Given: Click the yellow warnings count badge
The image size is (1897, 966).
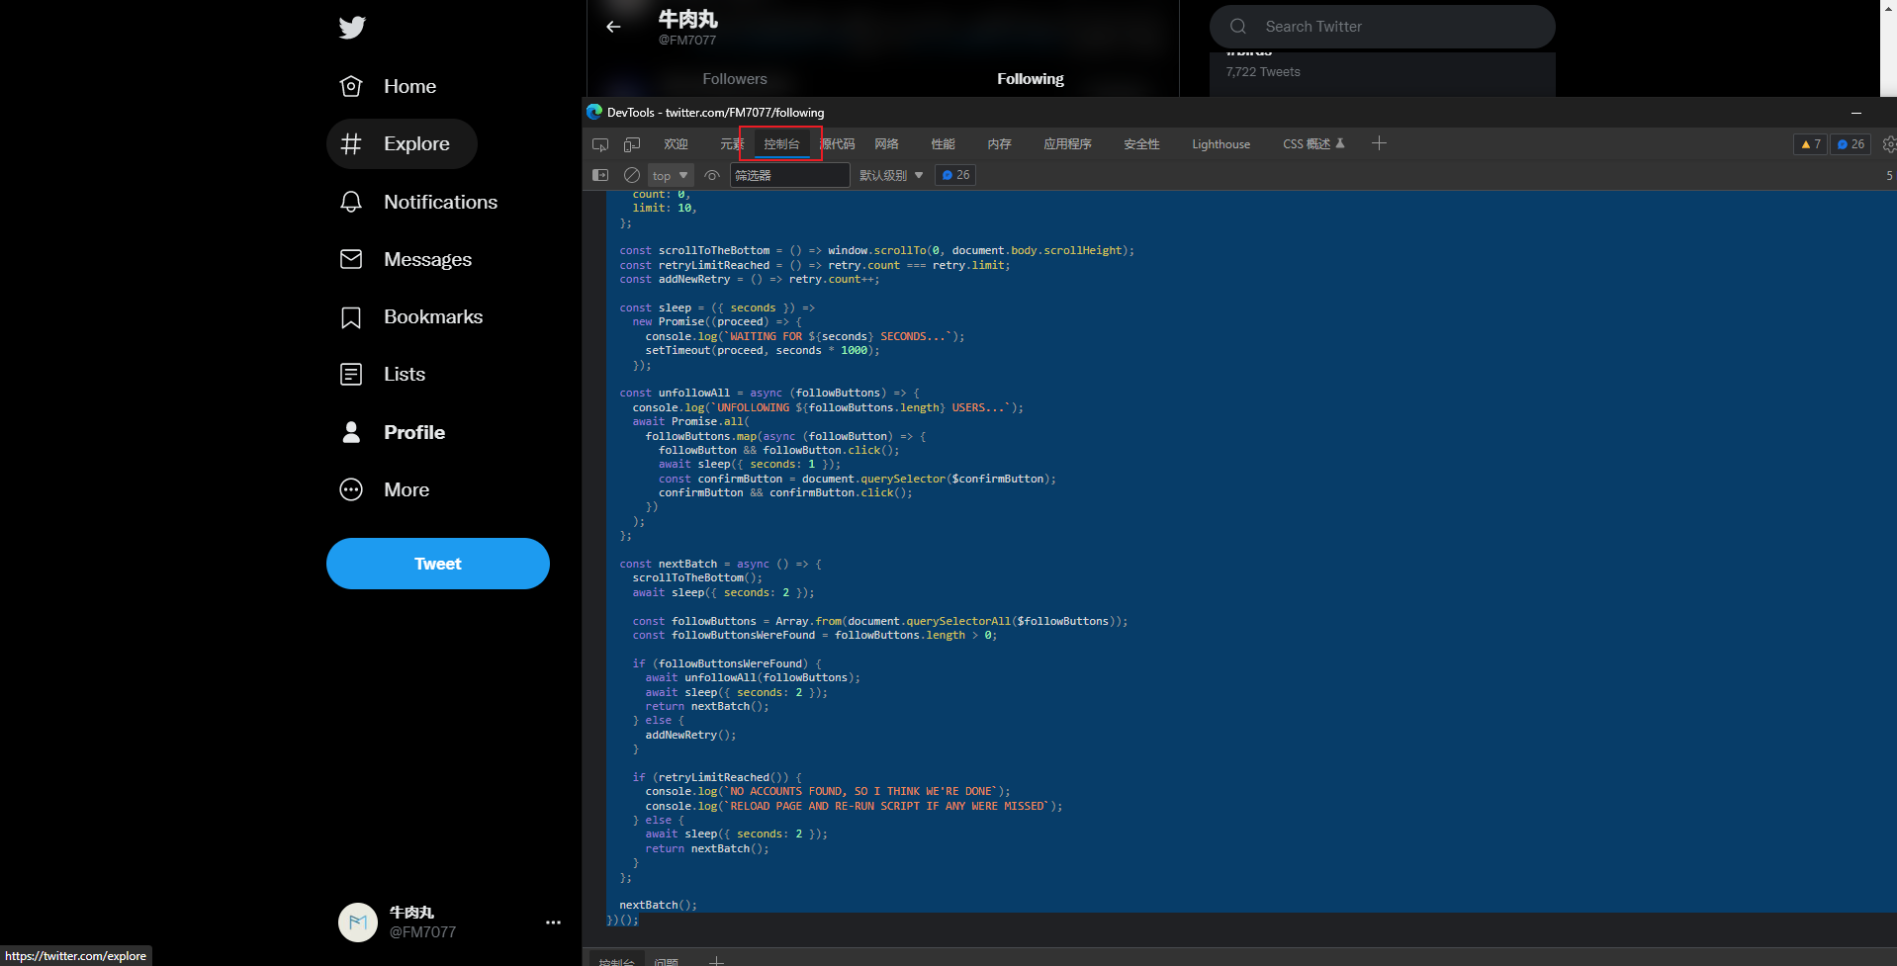Looking at the screenshot, I should click(x=1810, y=144).
